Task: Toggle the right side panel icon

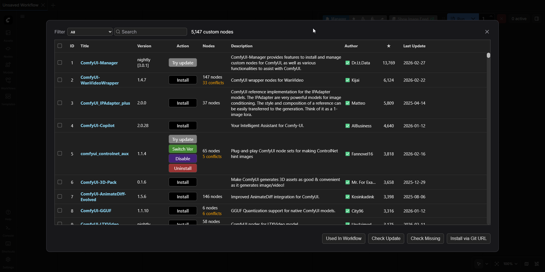Action: tap(536, 19)
